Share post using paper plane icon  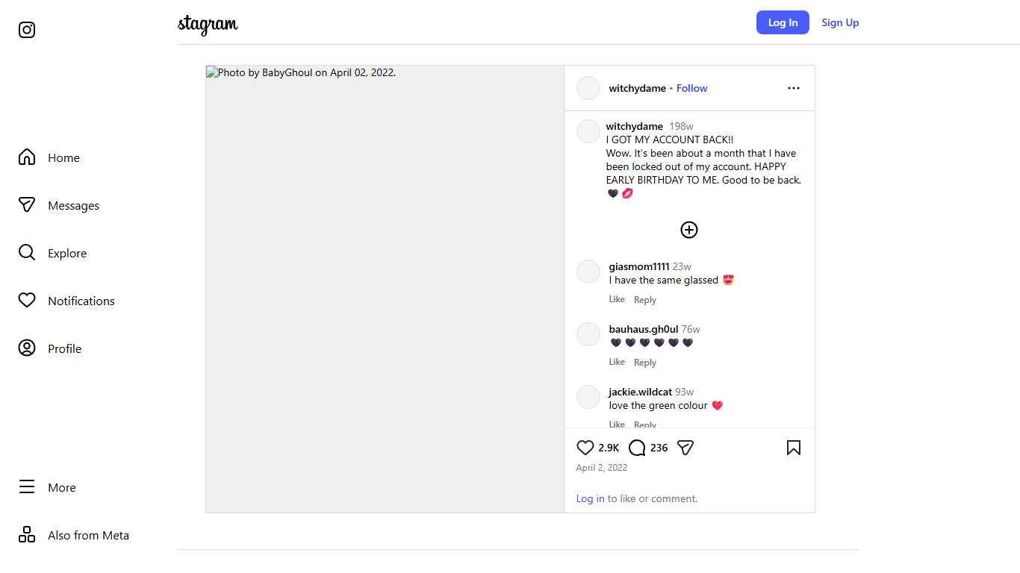[685, 448]
